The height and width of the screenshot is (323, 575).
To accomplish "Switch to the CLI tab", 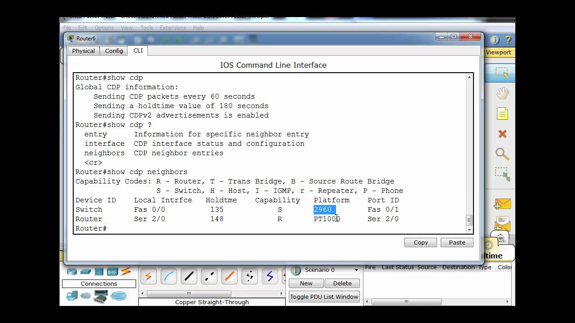I will point(138,50).
